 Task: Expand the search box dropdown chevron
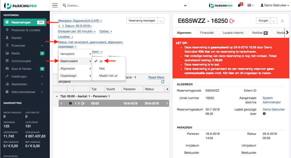tap(185, 5)
